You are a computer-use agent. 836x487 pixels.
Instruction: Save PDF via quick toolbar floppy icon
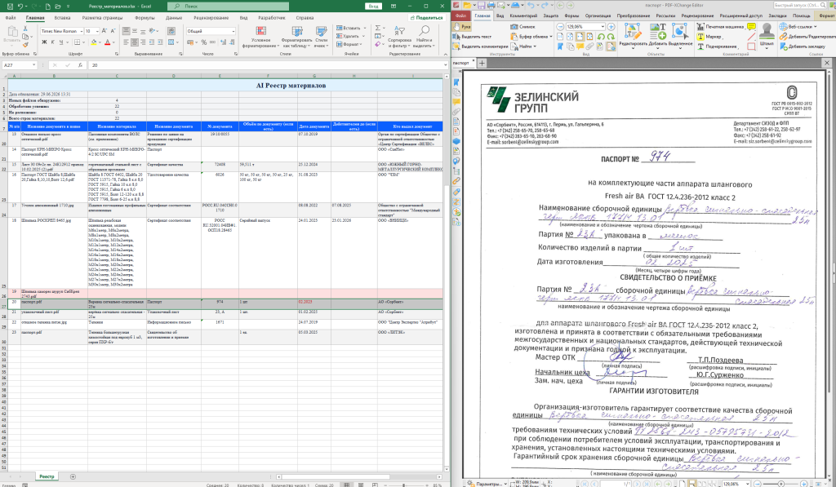click(x=482, y=6)
